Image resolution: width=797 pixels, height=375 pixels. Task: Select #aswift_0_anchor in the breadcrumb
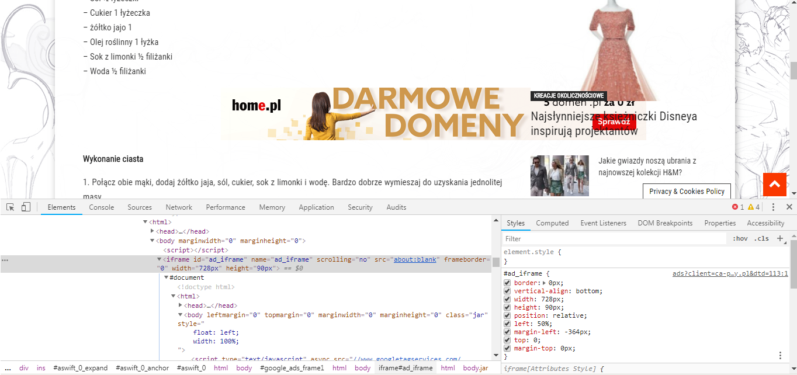click(x=143, y=368)
